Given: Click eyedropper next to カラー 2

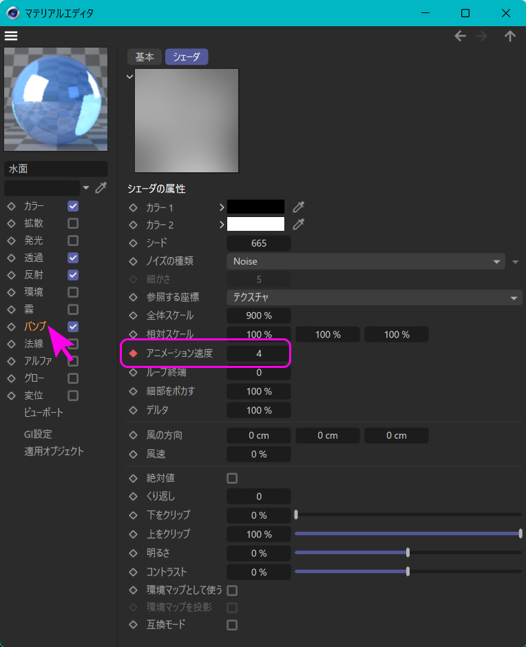Looking at the screenshot, I should (298, 224).
